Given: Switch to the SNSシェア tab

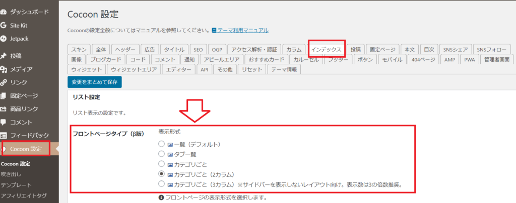Looking at the screenshot, I should pyautogui.click(x=455, y=50).
